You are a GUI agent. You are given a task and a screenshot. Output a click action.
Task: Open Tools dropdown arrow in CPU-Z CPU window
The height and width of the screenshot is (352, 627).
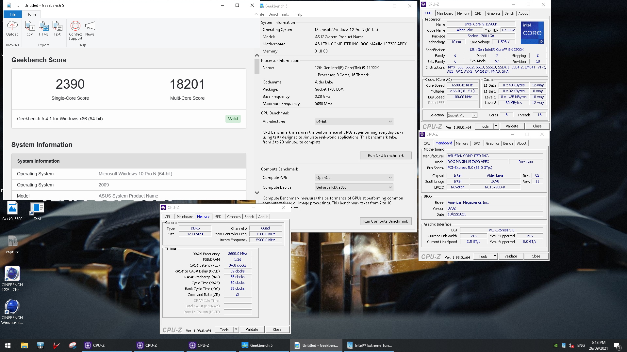[496, 126]
